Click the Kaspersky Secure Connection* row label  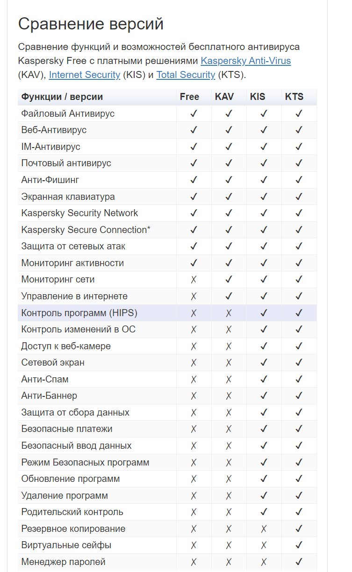tap(86, 230)
